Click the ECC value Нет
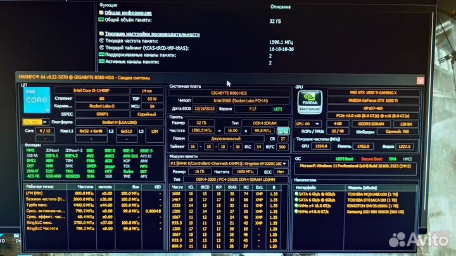 click(281, 172)
